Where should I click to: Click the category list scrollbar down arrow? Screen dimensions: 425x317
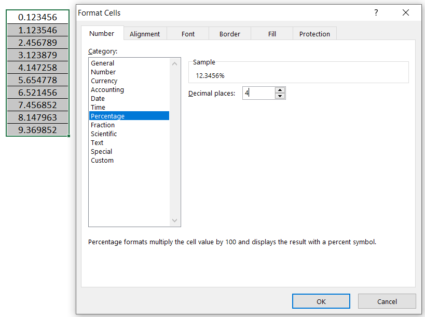[x=175, y=221]
